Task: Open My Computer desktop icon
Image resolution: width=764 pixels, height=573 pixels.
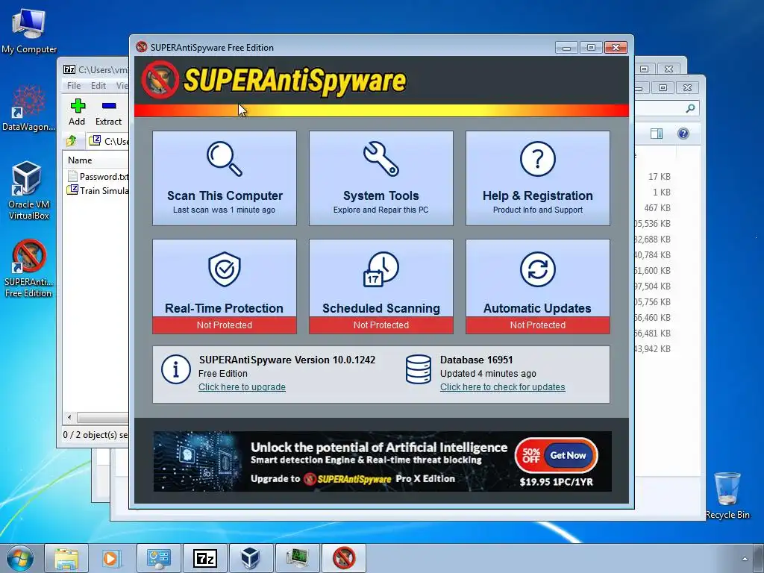Action: pyautogui.click(x=29, y=31)
